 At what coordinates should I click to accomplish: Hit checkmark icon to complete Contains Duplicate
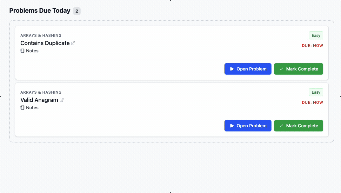point(281,69)
